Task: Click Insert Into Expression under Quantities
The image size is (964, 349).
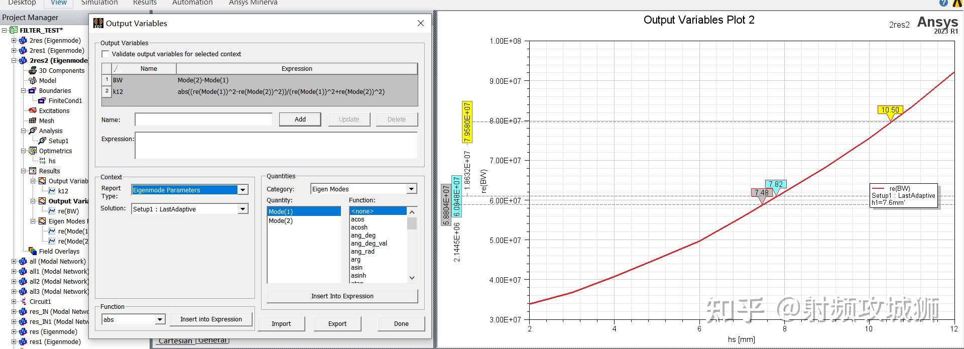Action: click(342, 296)
